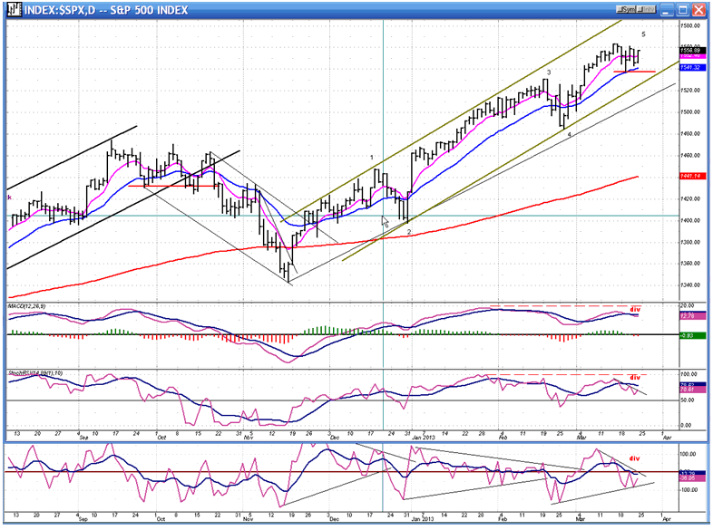
Task: Click the -100.00 level on bottom oscillator axis
Action: [x=689, y=490]
